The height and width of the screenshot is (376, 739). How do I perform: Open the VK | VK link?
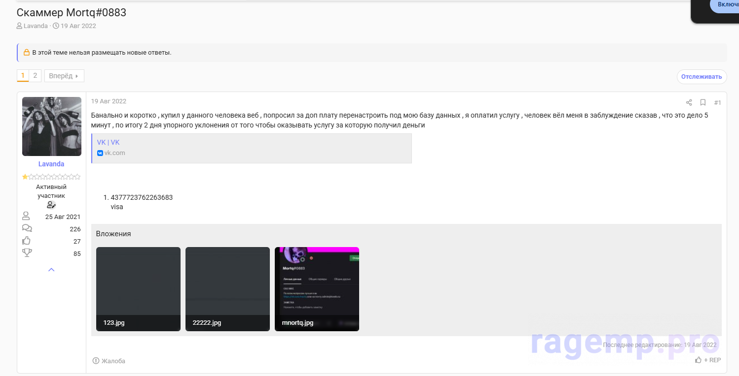pos(108,142)
